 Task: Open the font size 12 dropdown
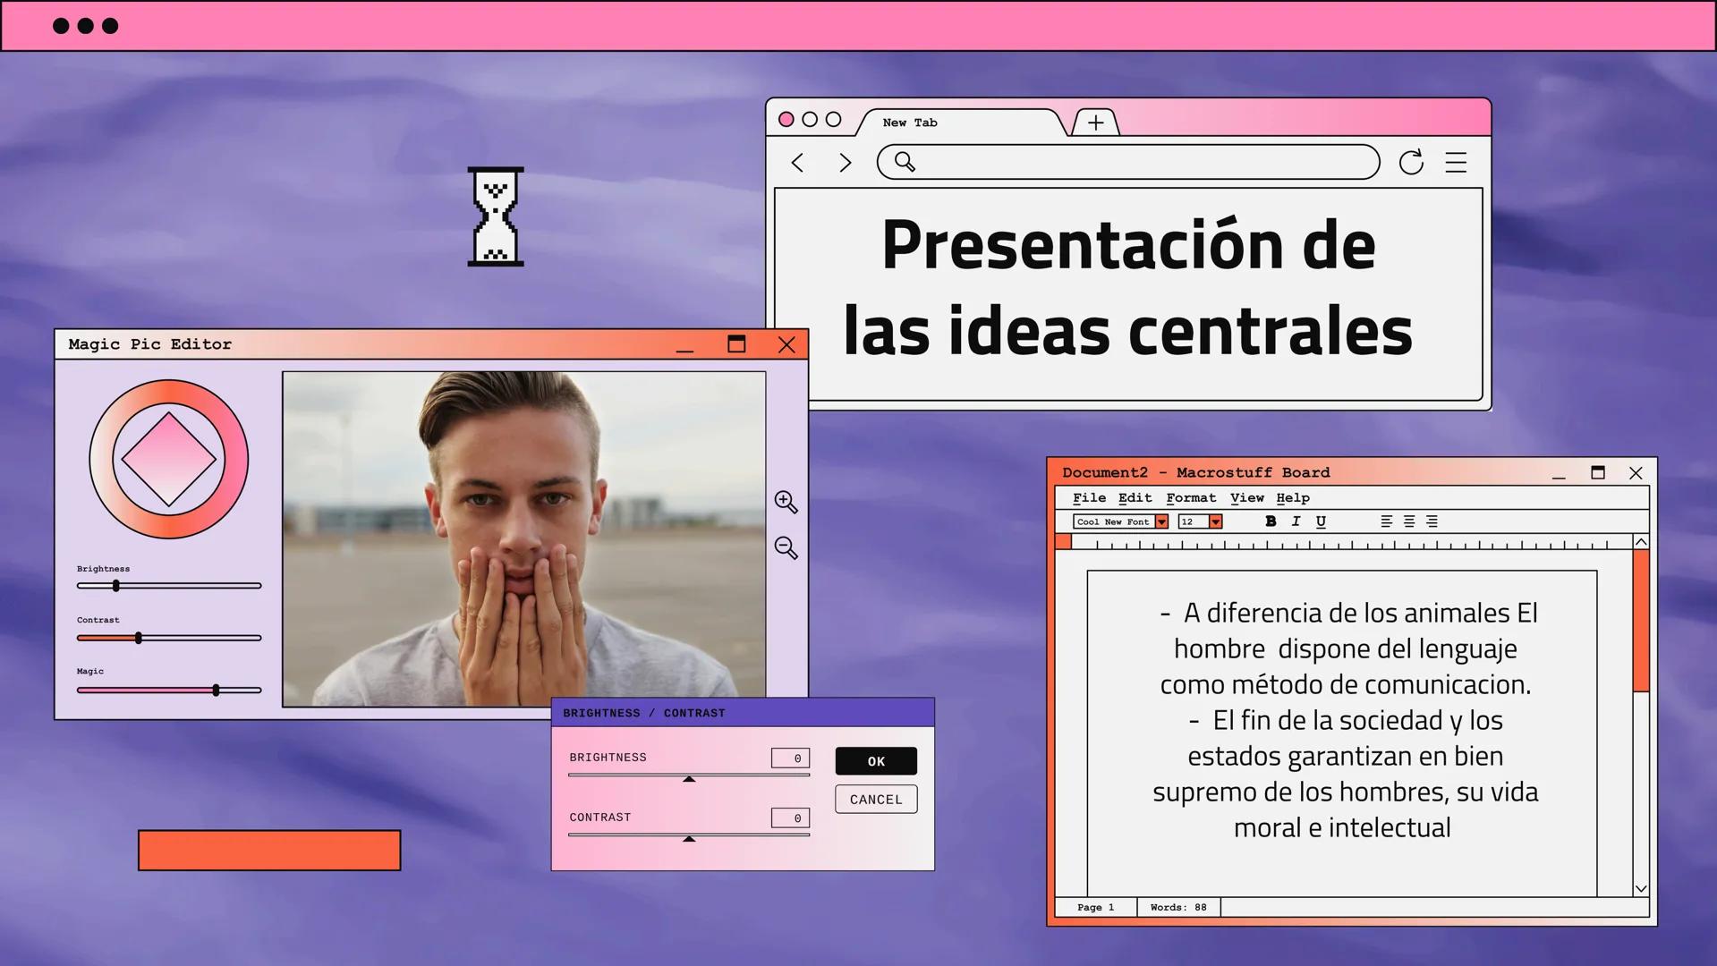(1214, 521)
